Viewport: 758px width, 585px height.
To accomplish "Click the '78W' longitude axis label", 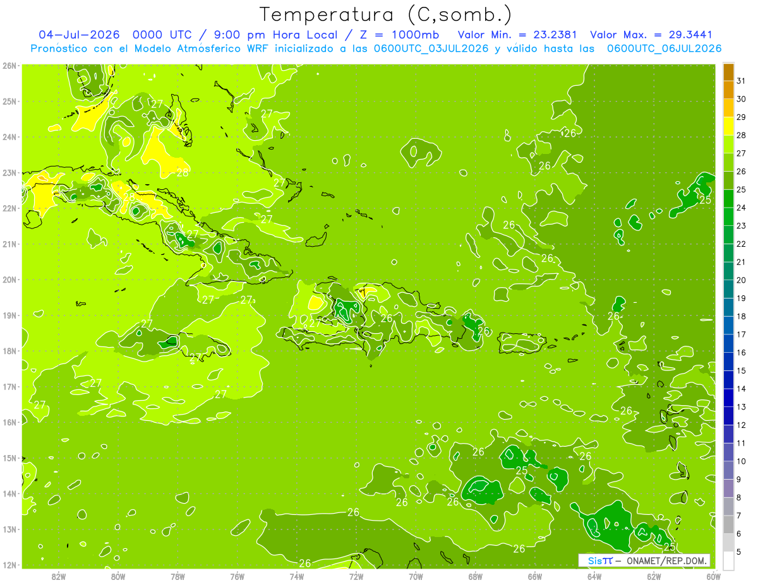I will point(177,576).
